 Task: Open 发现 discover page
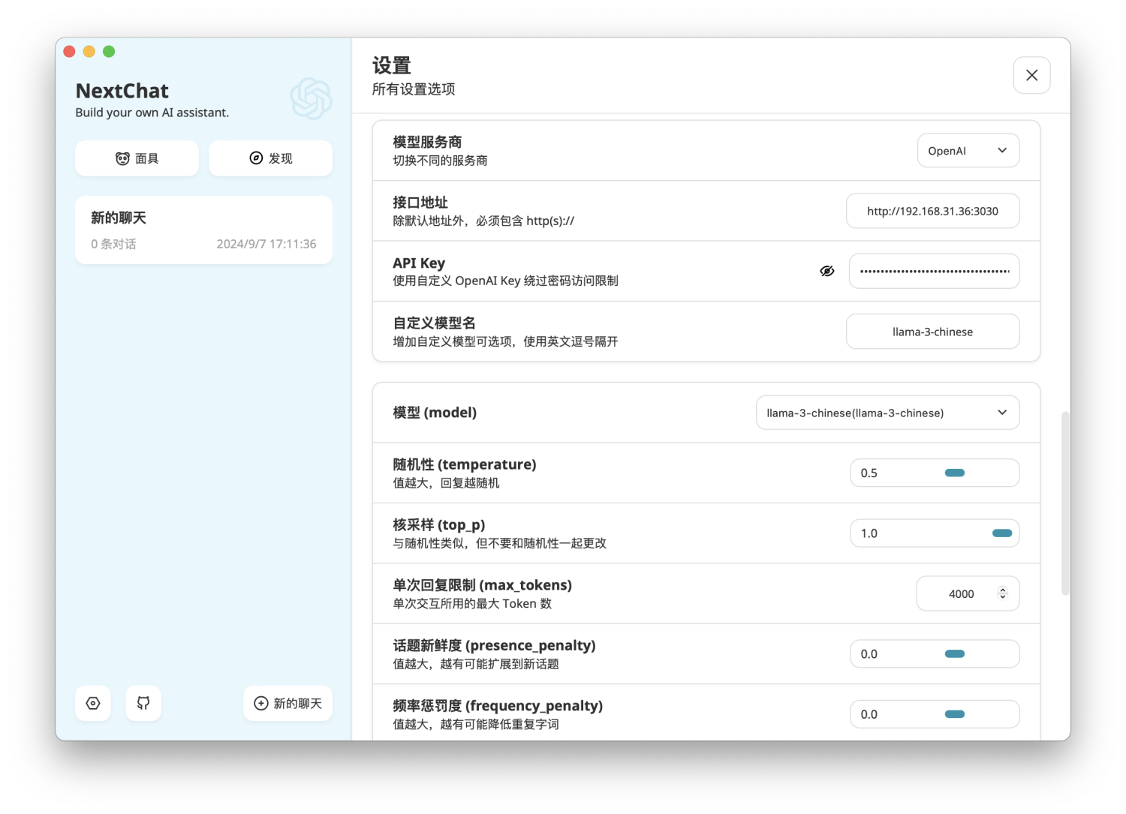[270, 158]
